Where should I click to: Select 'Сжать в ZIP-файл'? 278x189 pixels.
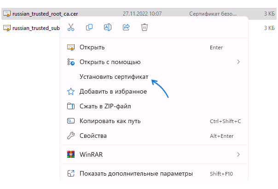tap(154, 106)
